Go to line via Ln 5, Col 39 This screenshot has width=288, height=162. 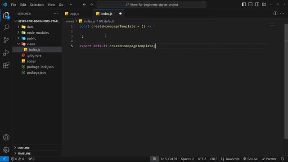click(169, 159)
